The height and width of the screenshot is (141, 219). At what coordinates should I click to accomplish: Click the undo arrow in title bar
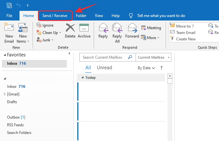point(19,5)
